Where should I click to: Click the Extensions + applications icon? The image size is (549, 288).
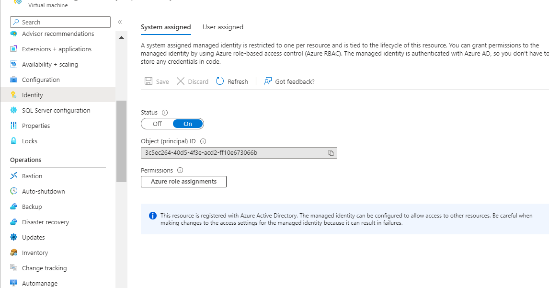point(14,49)
